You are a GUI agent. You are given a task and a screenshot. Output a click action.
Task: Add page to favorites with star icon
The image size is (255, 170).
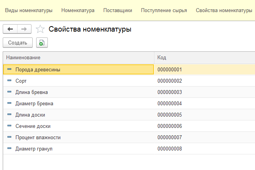[x=40, y=29]
